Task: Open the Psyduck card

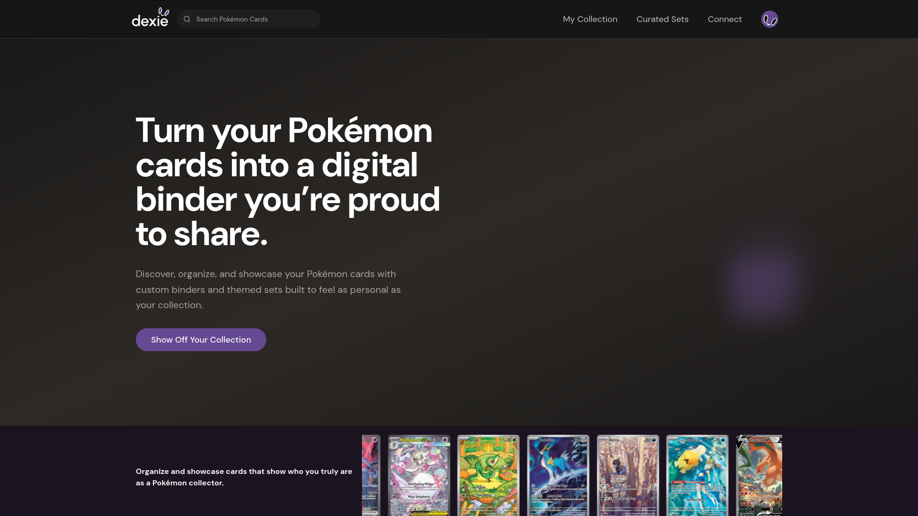Action: [x=697, y=475]
